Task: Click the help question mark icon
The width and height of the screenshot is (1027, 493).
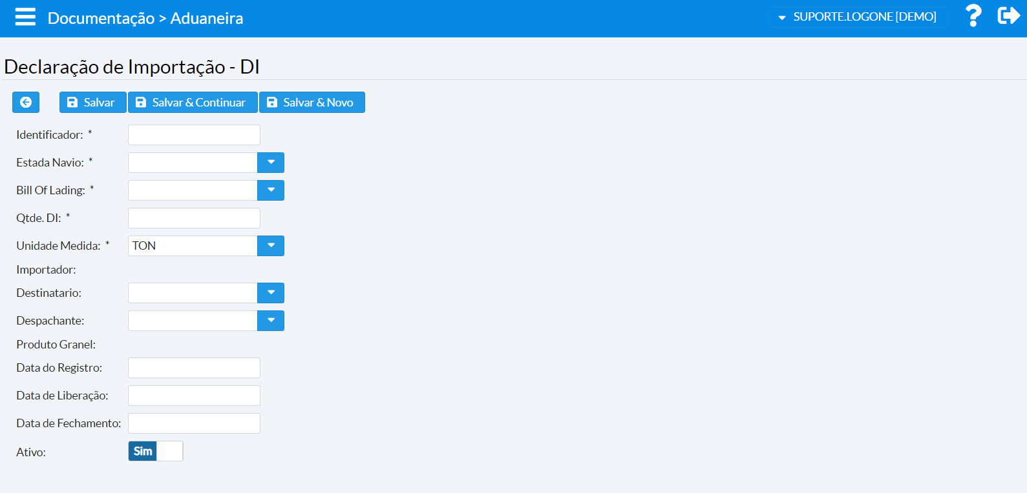Action: [973, 16]
